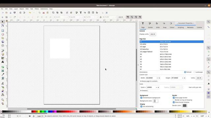Image resolution: width=211 pixels, height=118 pixels.
Task: Open the Object menu
Action: point(21,9)
